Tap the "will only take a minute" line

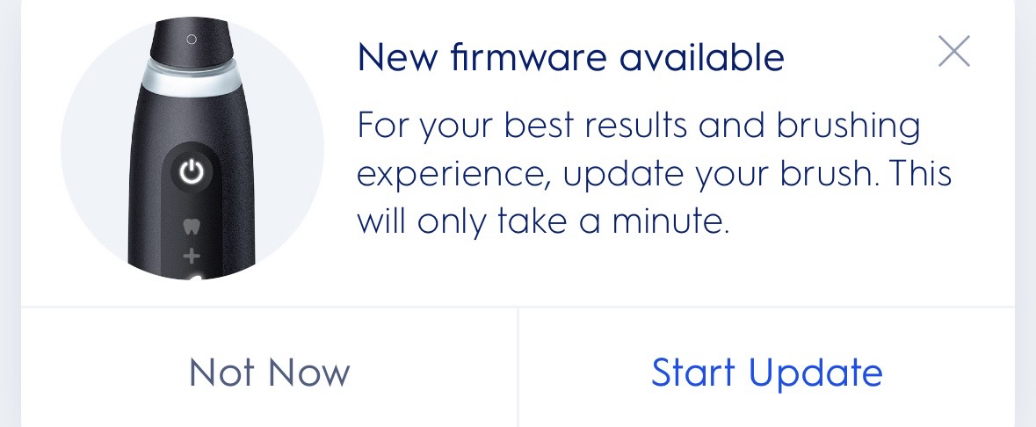coord(543,221)
